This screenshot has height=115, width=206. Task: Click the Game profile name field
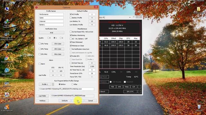click(51, 18)
